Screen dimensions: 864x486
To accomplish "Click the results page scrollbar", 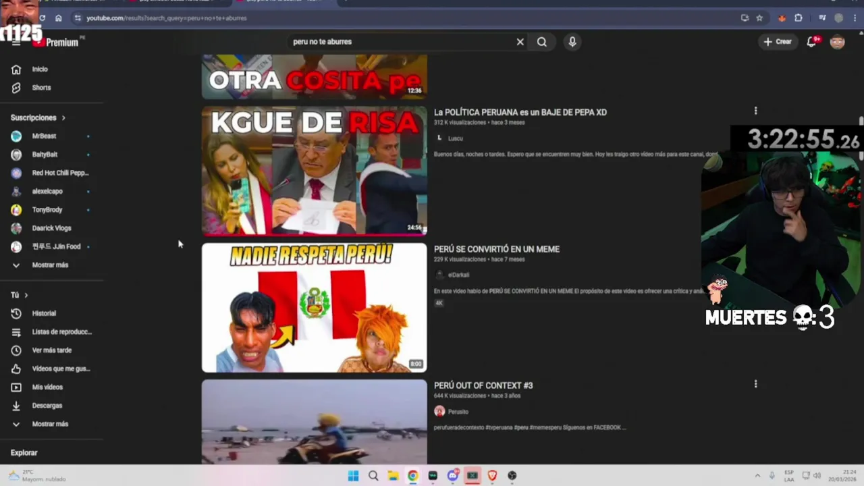I will (861, 138).
